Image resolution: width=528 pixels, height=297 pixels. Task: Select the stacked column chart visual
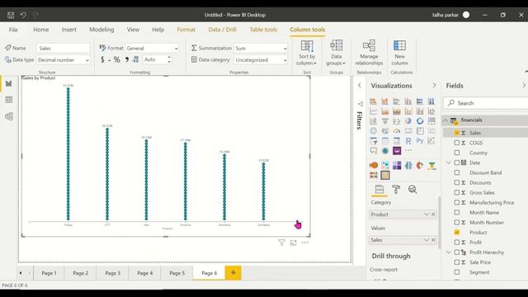click(385, 101)
